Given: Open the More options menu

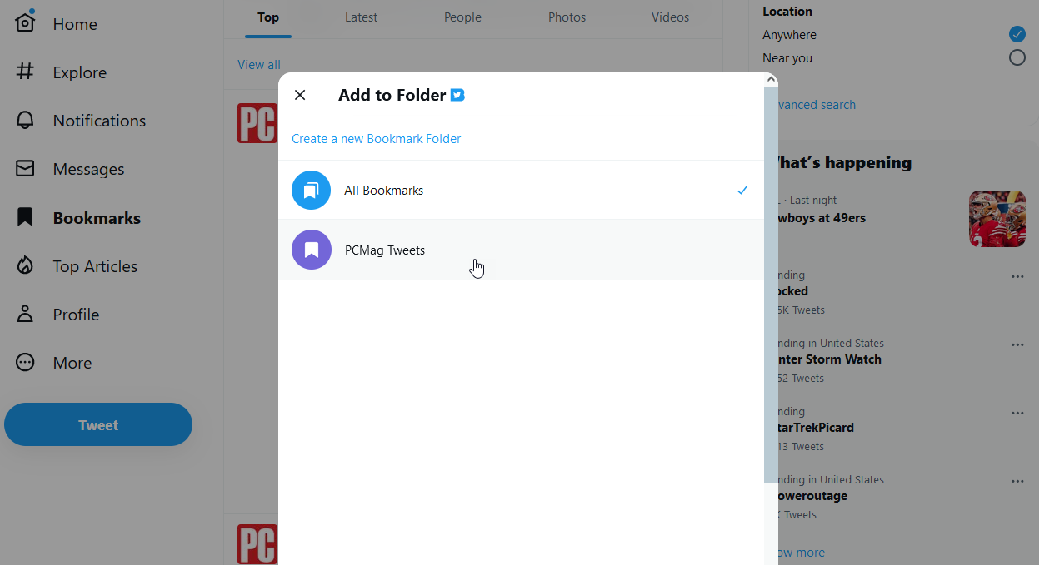Looking at the screenshot, I should coord(72,362).
